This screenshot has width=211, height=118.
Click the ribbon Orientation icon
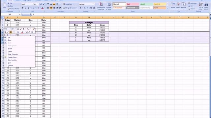pos(57,4)
